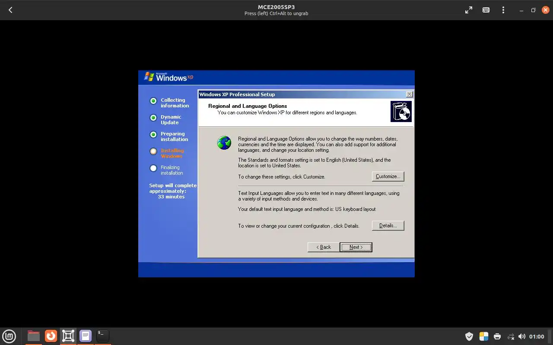Click the 'Finalizing installation' step label
This screenshot has width=553, height=345.
coord(172,170)
